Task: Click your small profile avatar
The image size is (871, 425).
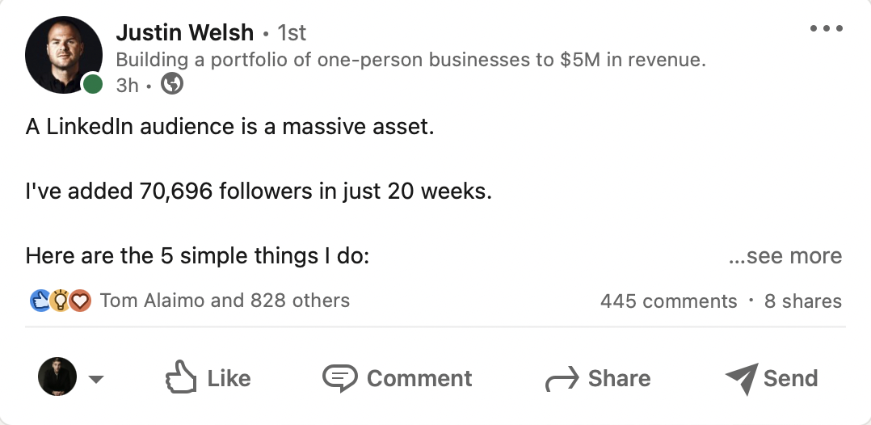Action: (x=57, y=377)
